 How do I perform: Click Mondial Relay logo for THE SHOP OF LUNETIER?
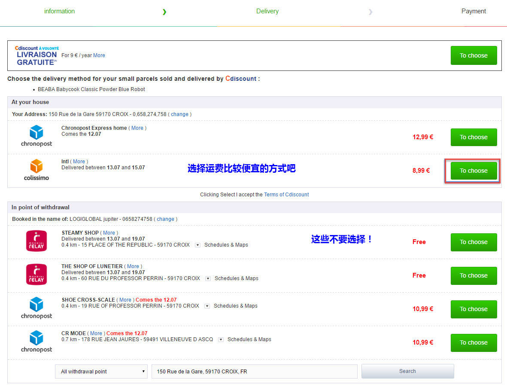pos(36,274)
